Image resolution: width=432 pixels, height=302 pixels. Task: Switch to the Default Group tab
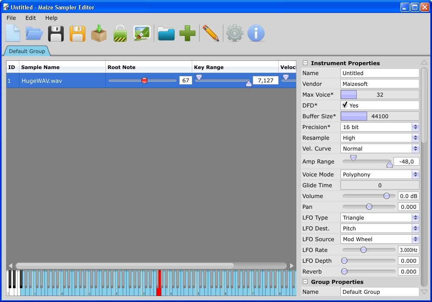(x=27, y=50)
